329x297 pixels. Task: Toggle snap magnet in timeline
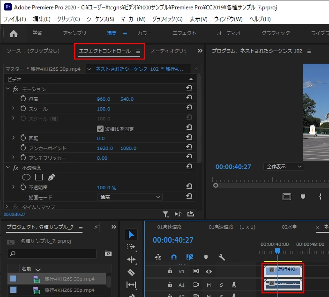tap(174, 257)
